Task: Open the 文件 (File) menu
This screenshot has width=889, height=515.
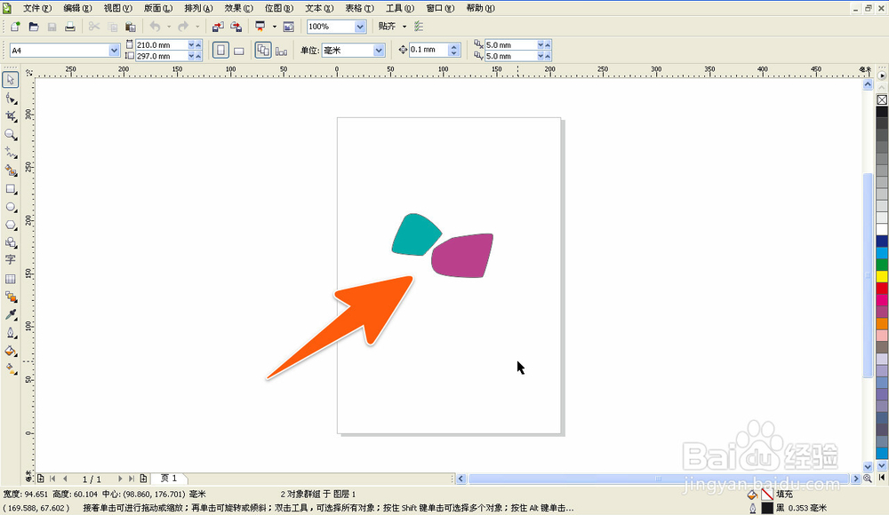Action: click(x=36, y=8)
